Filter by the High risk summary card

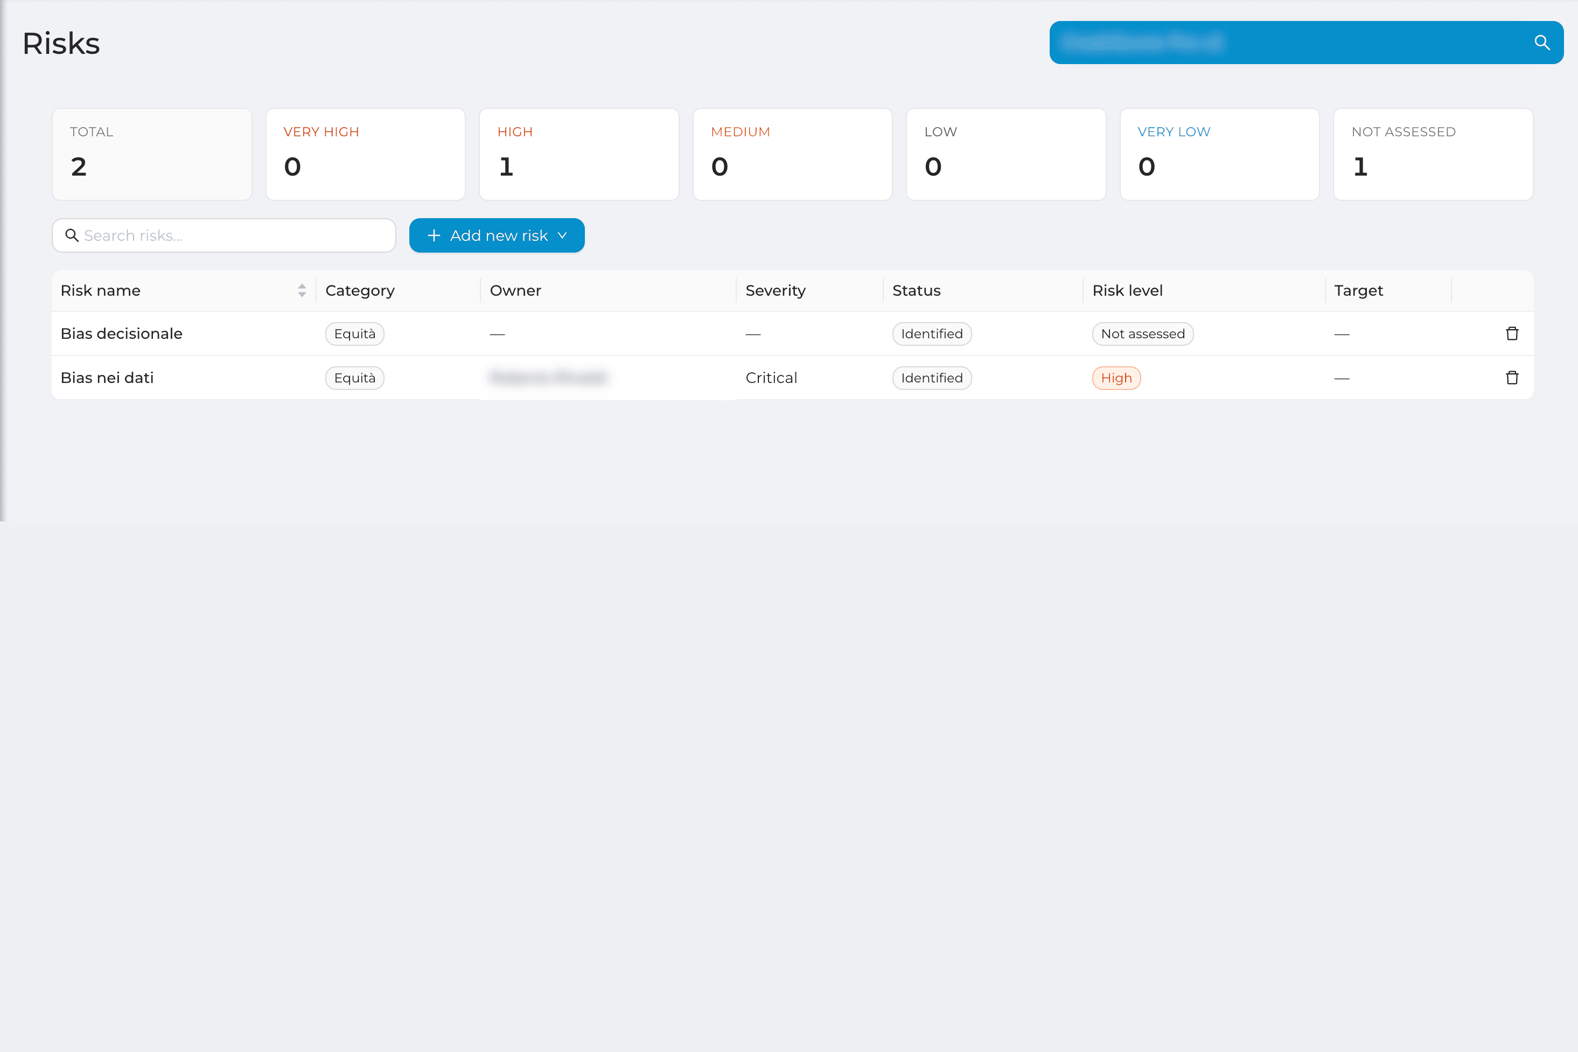[x=579, y=154]
